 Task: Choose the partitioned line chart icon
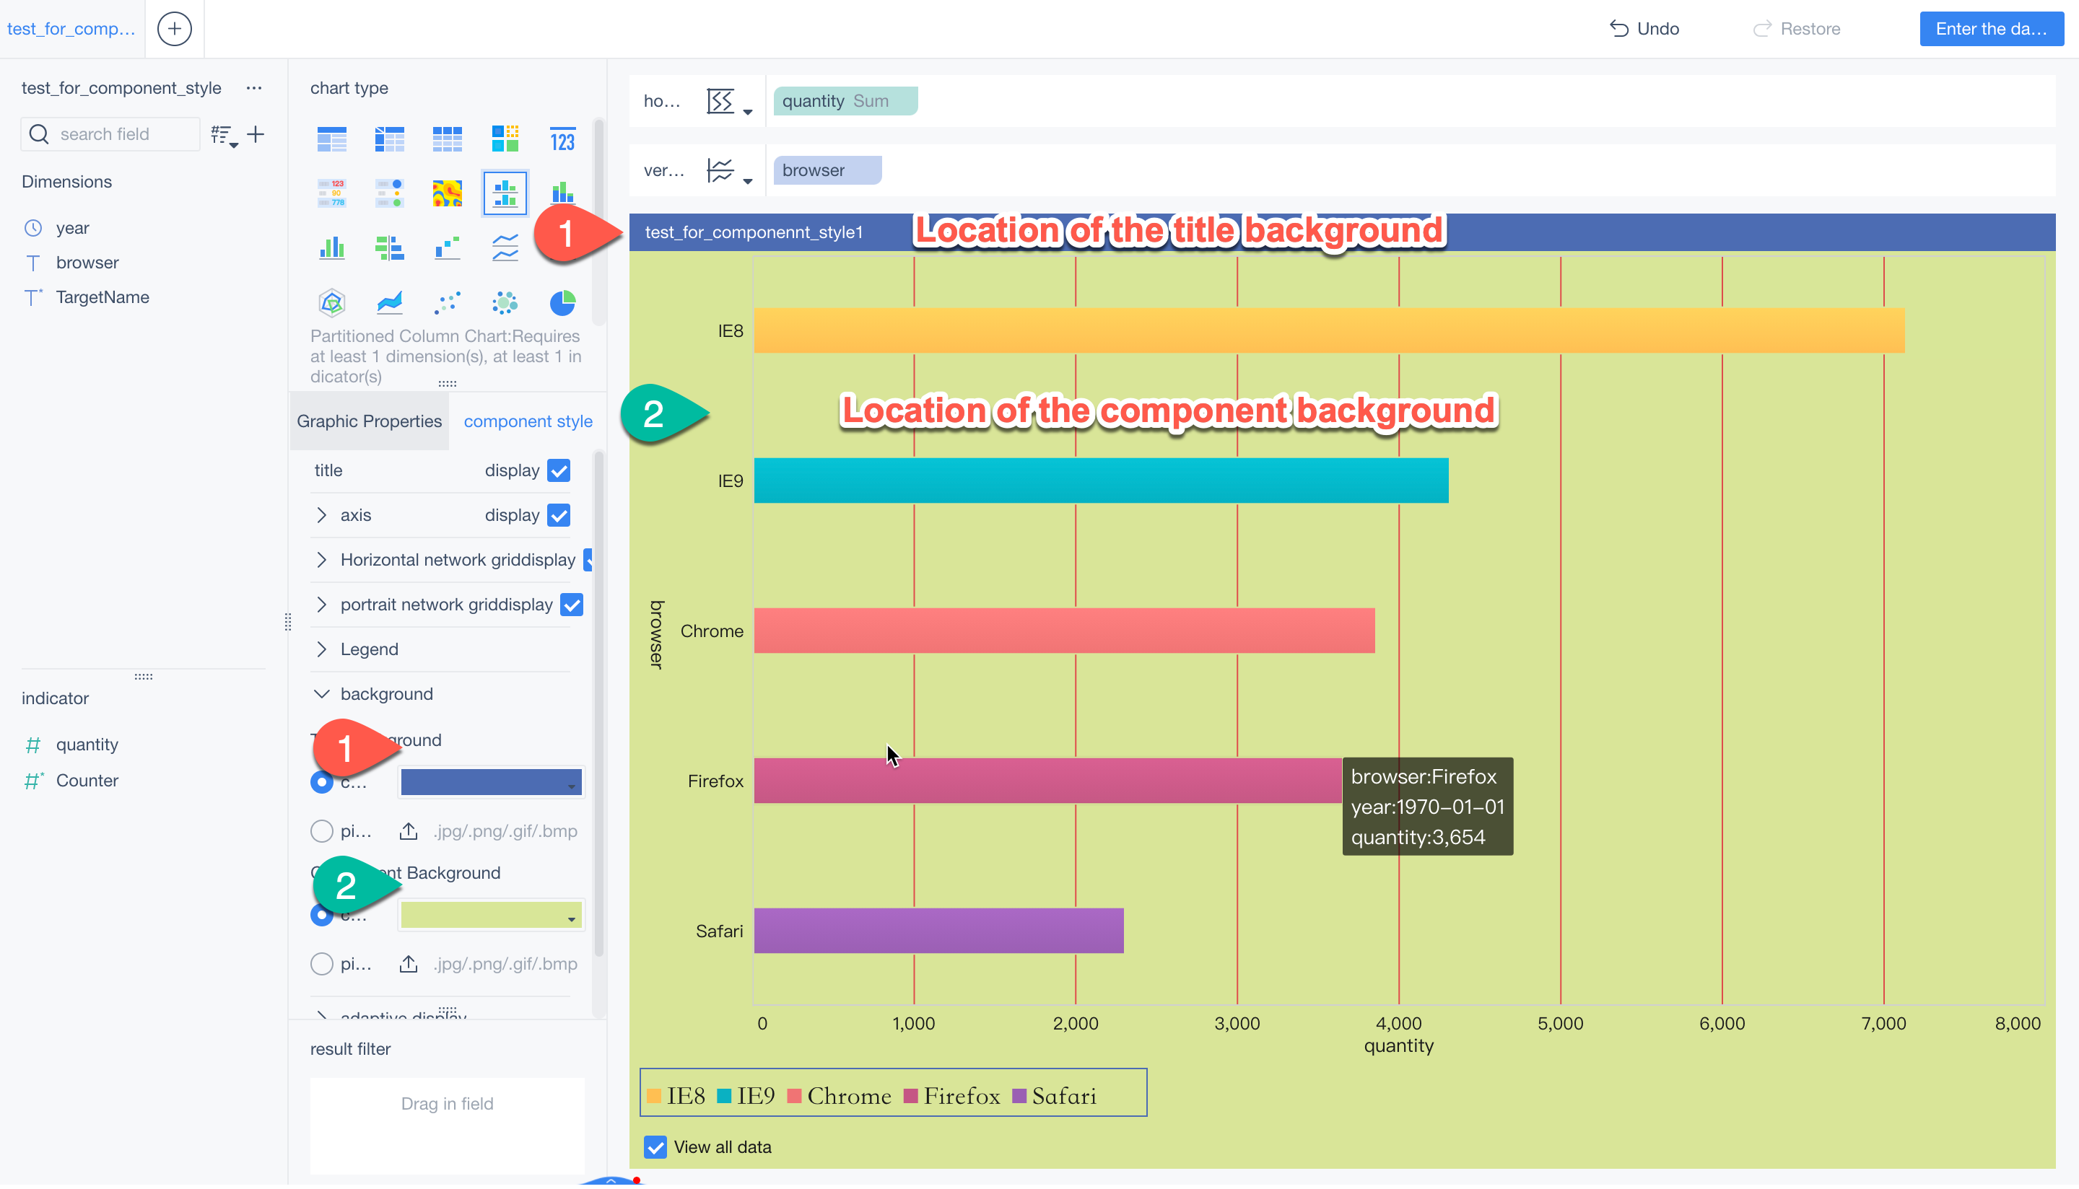tap(505, 247)
